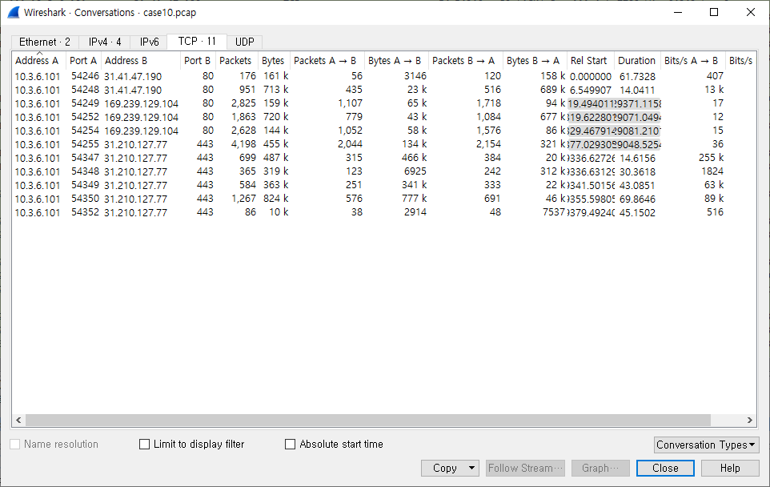Click bytes value 824 k
This screenshot has height=487, width=770.
pos(275,199)
